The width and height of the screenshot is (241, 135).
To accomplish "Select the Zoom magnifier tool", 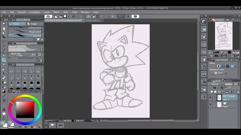I will (4, 24).
